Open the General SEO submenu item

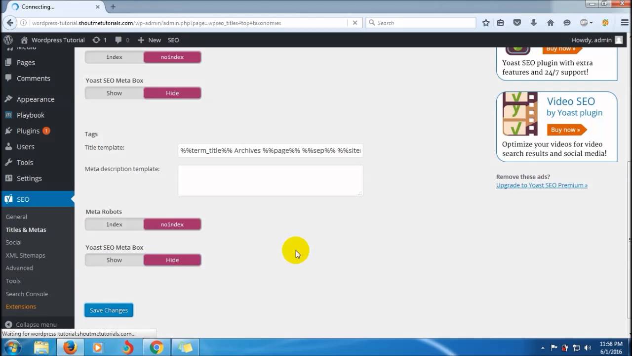point(16,217)
